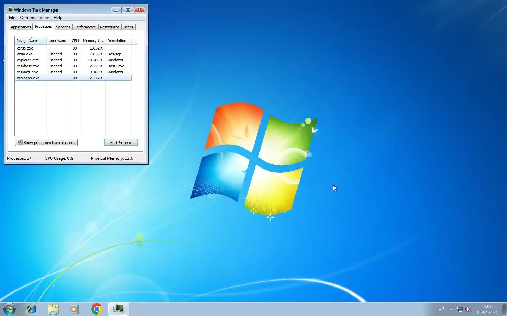The height and width of the screenshot is (316, 507).
Task: Click Task Manager title bar icon
Action: coord(10,10)
